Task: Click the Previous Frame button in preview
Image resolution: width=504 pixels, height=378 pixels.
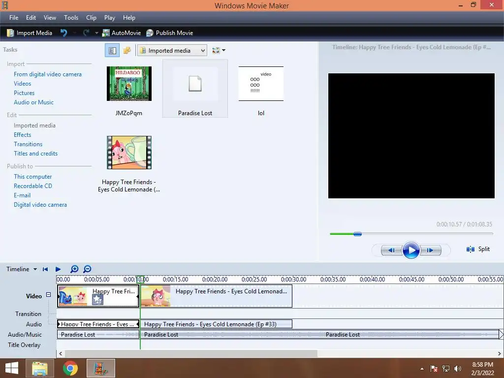Action: pos(391,250)
